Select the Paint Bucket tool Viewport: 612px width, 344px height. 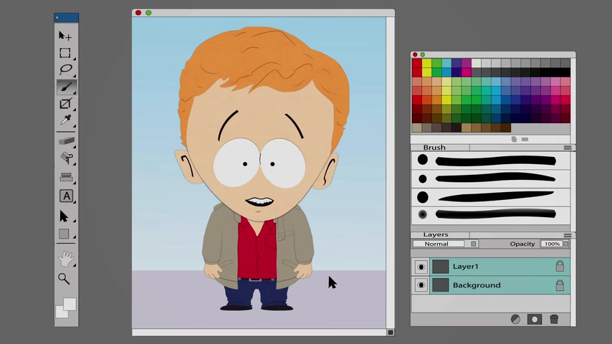[67, 158]
